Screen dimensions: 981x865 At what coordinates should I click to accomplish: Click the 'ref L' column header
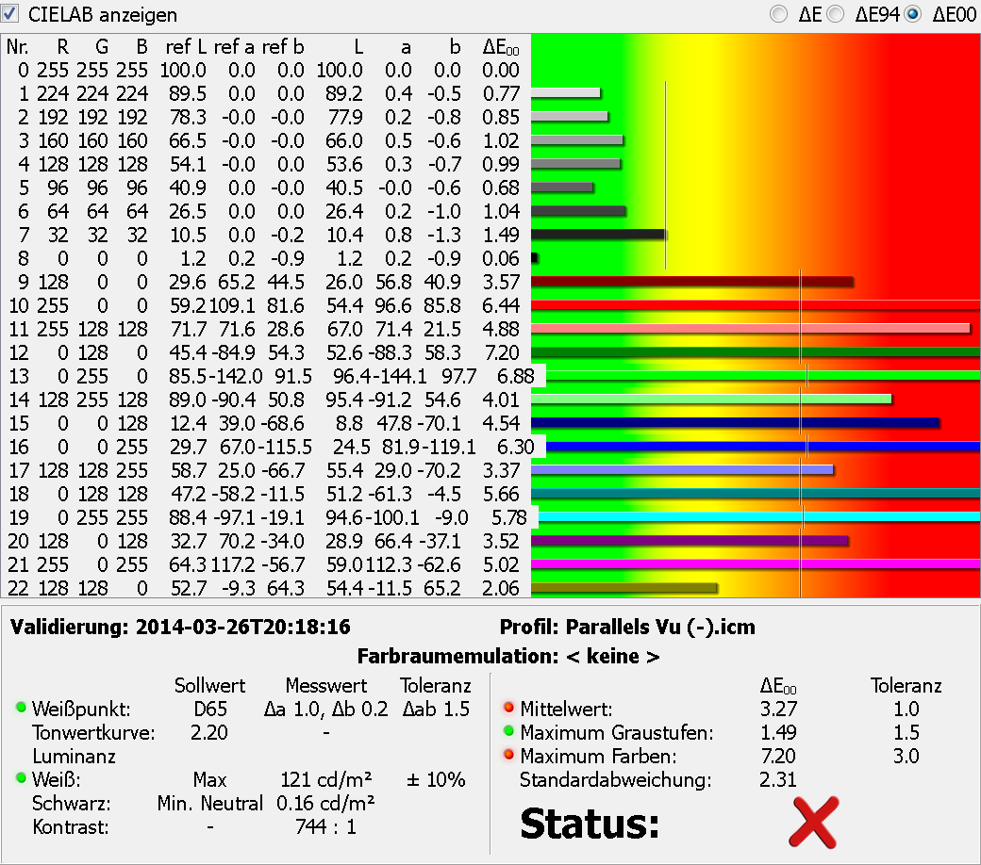click(x=185, y=47)
